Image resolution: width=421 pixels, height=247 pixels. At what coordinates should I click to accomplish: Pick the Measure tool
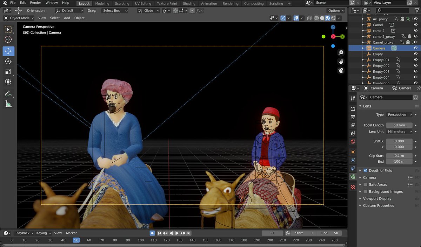click(8, 104)
